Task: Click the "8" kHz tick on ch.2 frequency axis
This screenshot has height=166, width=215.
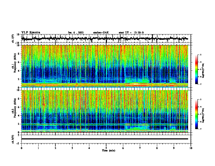Action: click(x=19, y=99)
